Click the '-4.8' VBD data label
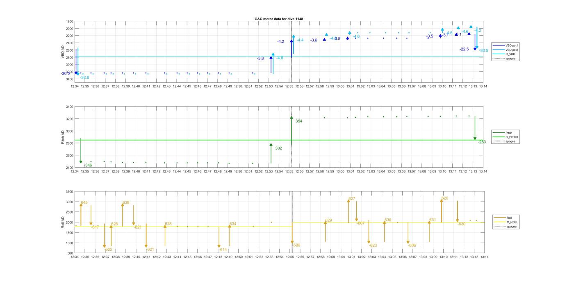 (280, 58)
